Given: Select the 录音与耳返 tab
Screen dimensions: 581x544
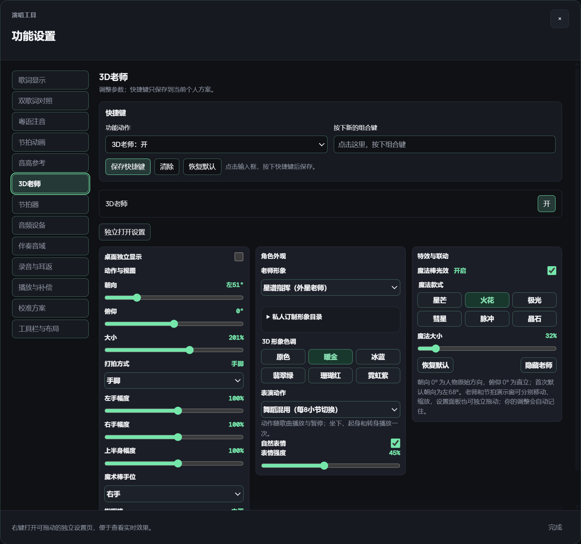Looking at the screenshot, I should (50, 267).
